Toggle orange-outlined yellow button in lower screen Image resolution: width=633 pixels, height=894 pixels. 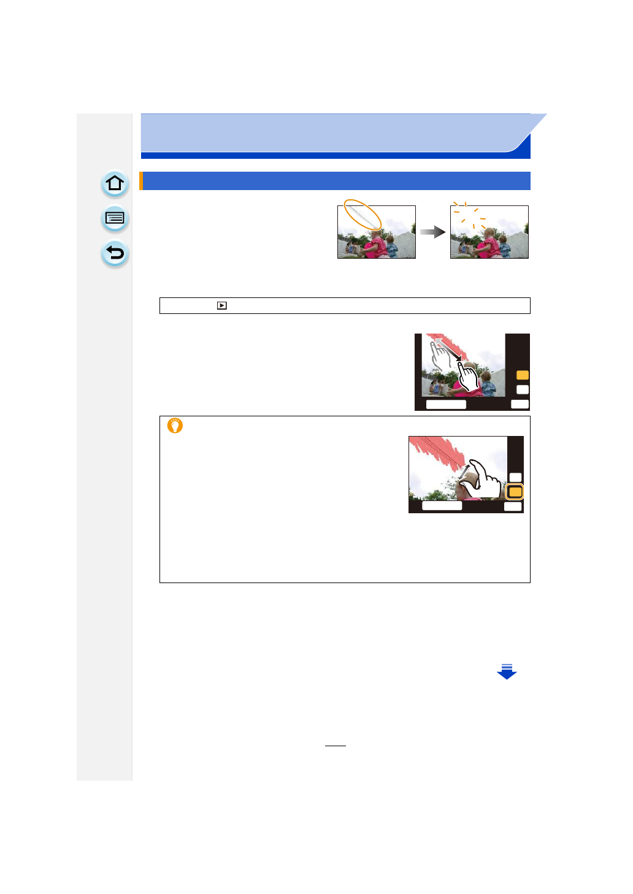(x=515, y=492)
